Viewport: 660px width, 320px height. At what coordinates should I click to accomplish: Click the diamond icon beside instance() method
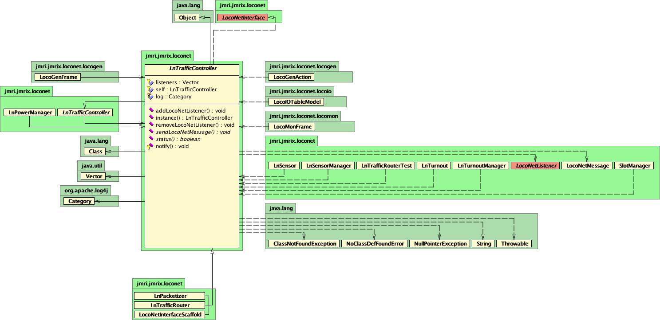(x=151, y=117)
